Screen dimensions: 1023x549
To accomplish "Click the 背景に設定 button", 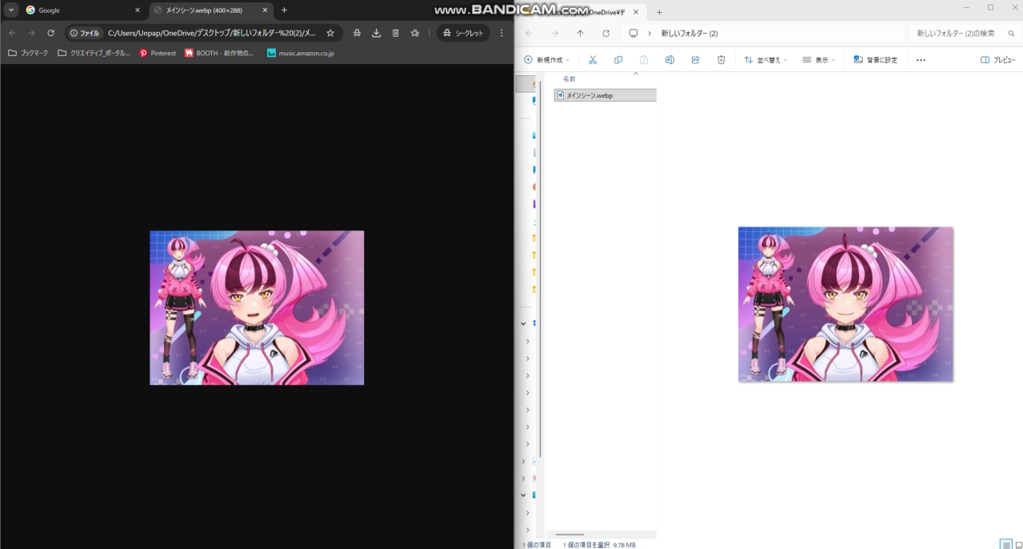I will pos(875,60).
